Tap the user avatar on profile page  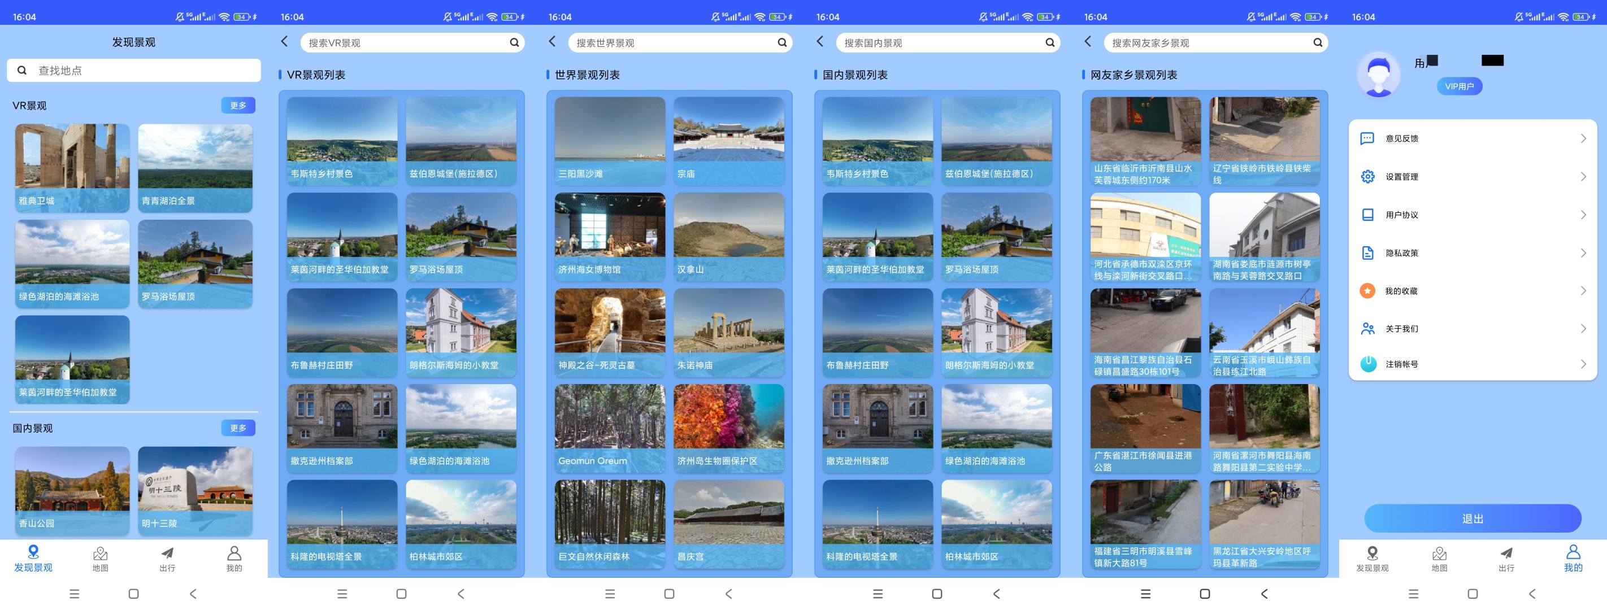click(x=1379, y=75)
